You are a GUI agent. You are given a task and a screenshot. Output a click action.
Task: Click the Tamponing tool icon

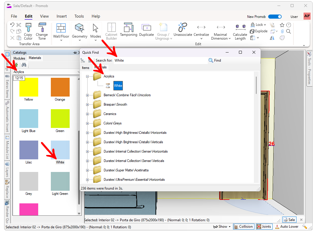pyautogui.click(x=128, y=28)
